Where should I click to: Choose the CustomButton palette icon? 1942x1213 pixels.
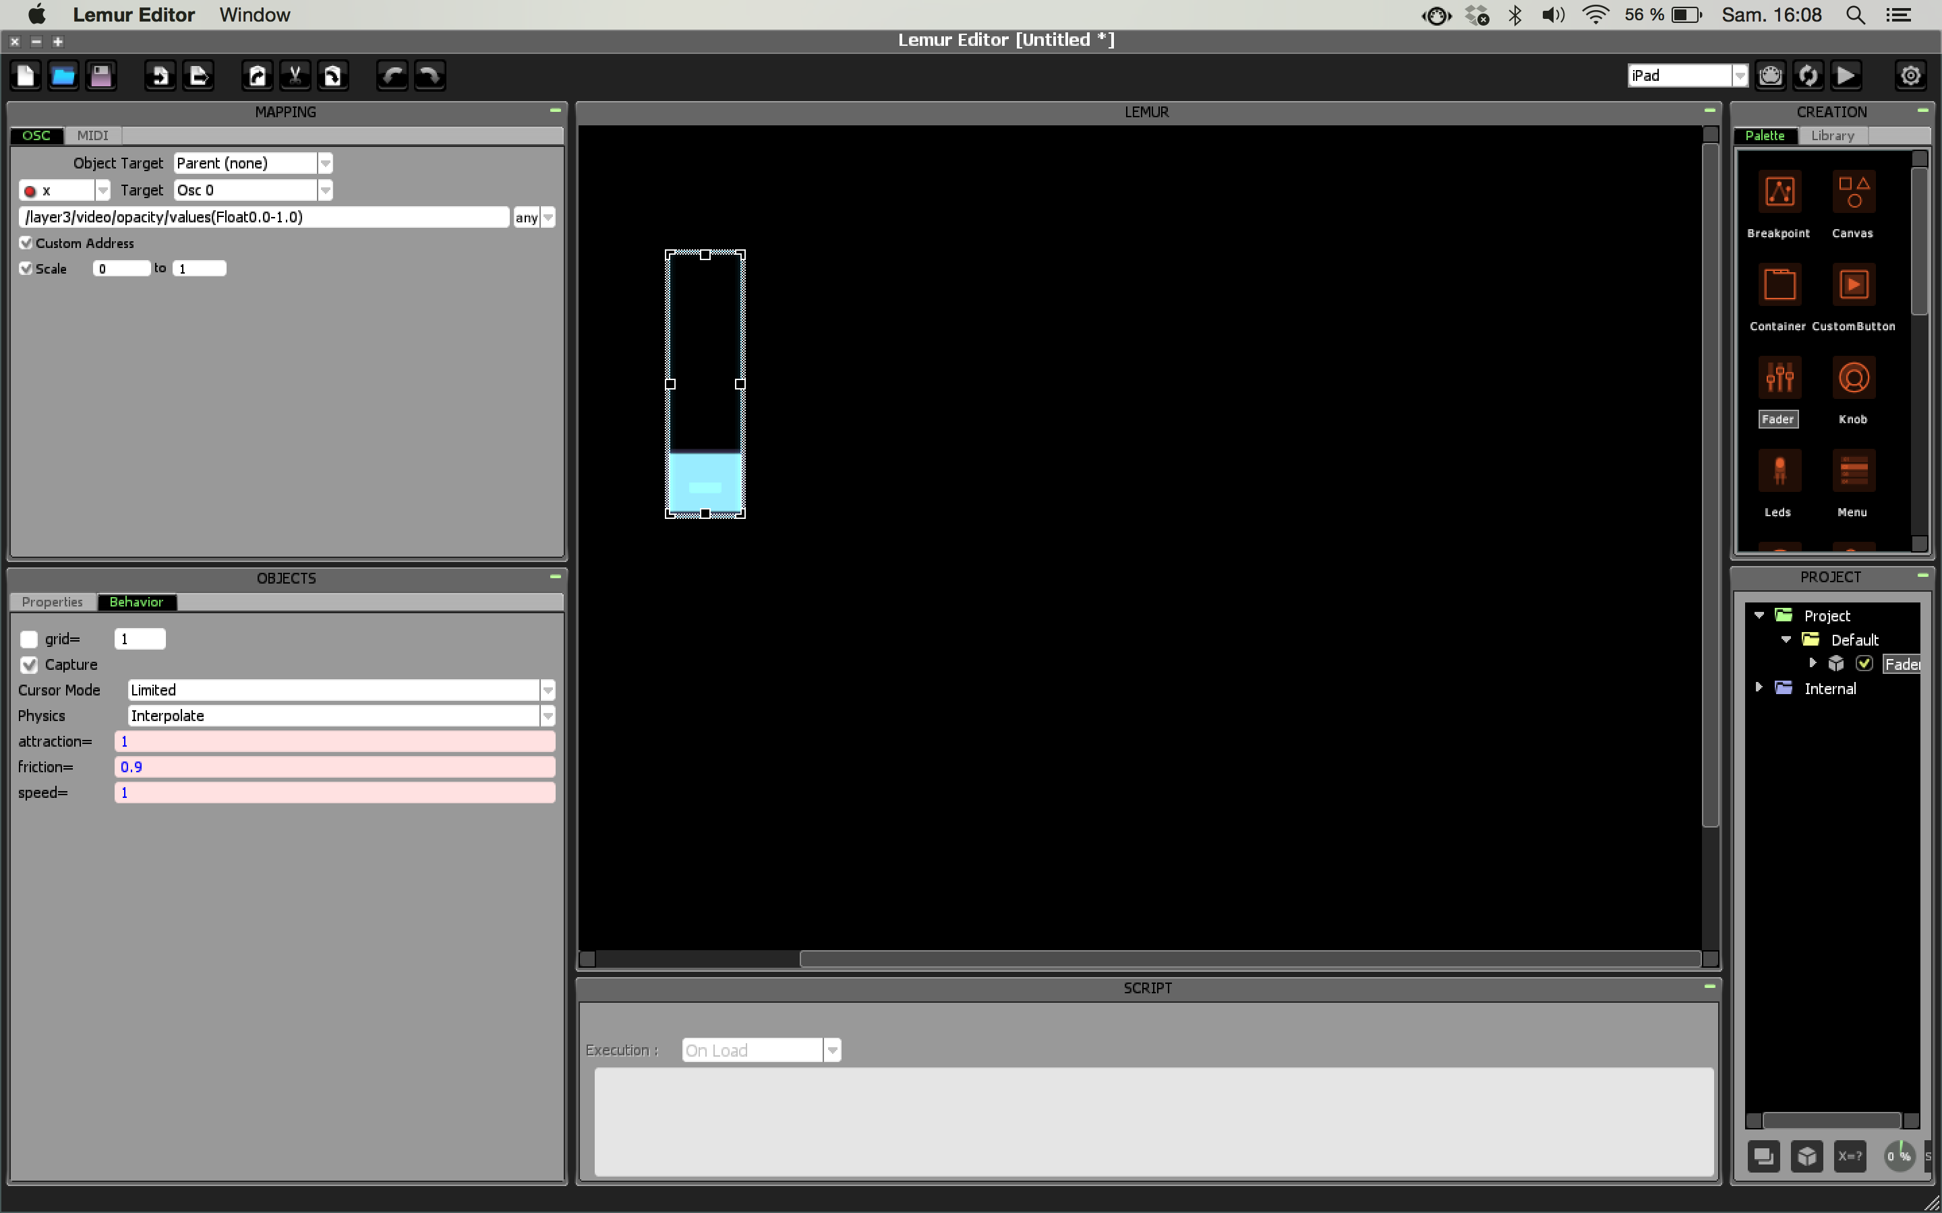[1853, 286]
